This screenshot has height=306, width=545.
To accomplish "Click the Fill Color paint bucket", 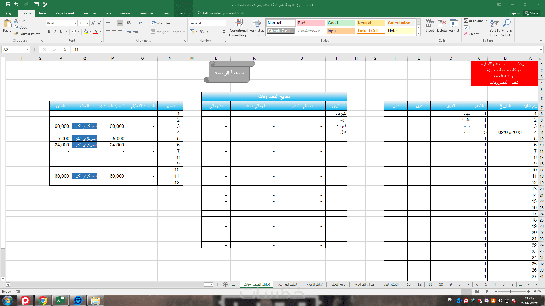I will point(86,32).
